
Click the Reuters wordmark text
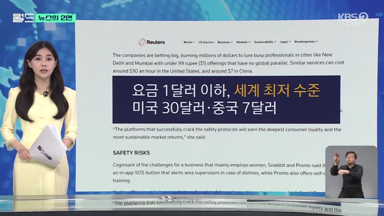coord(156,42)
